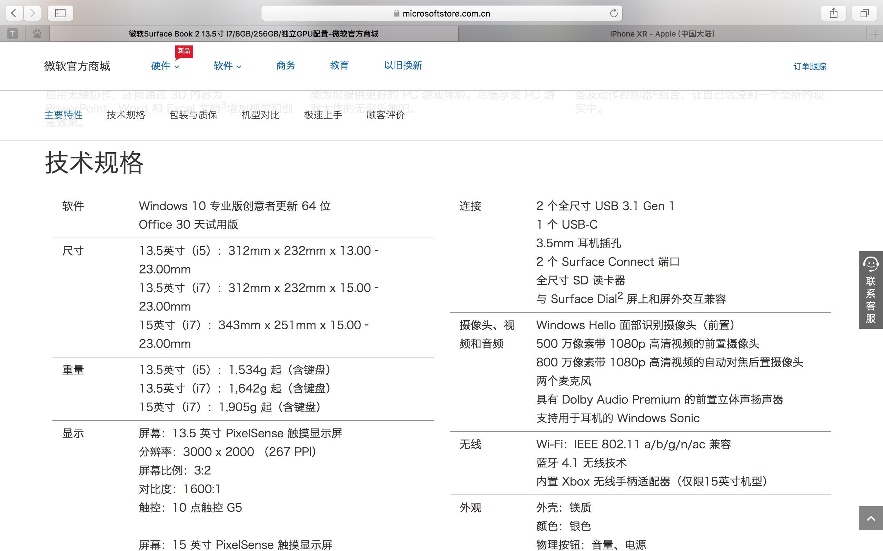Click 'Windows Hello 面部识别摄像头' line

(635, 325)
